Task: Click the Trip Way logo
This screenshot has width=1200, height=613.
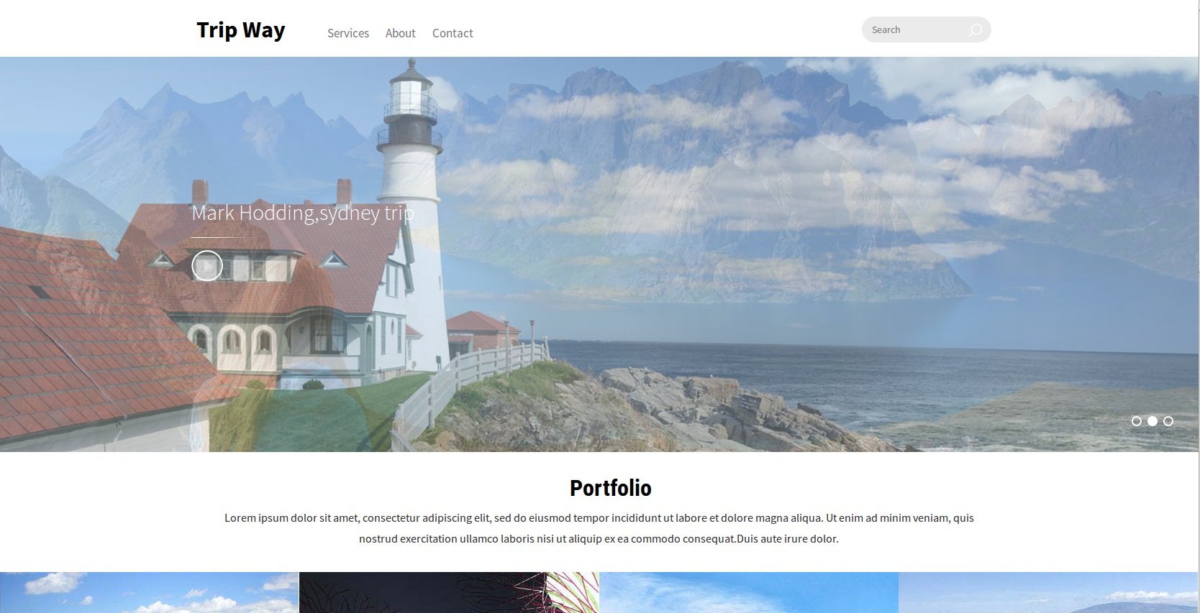Action: coord(241,30)
